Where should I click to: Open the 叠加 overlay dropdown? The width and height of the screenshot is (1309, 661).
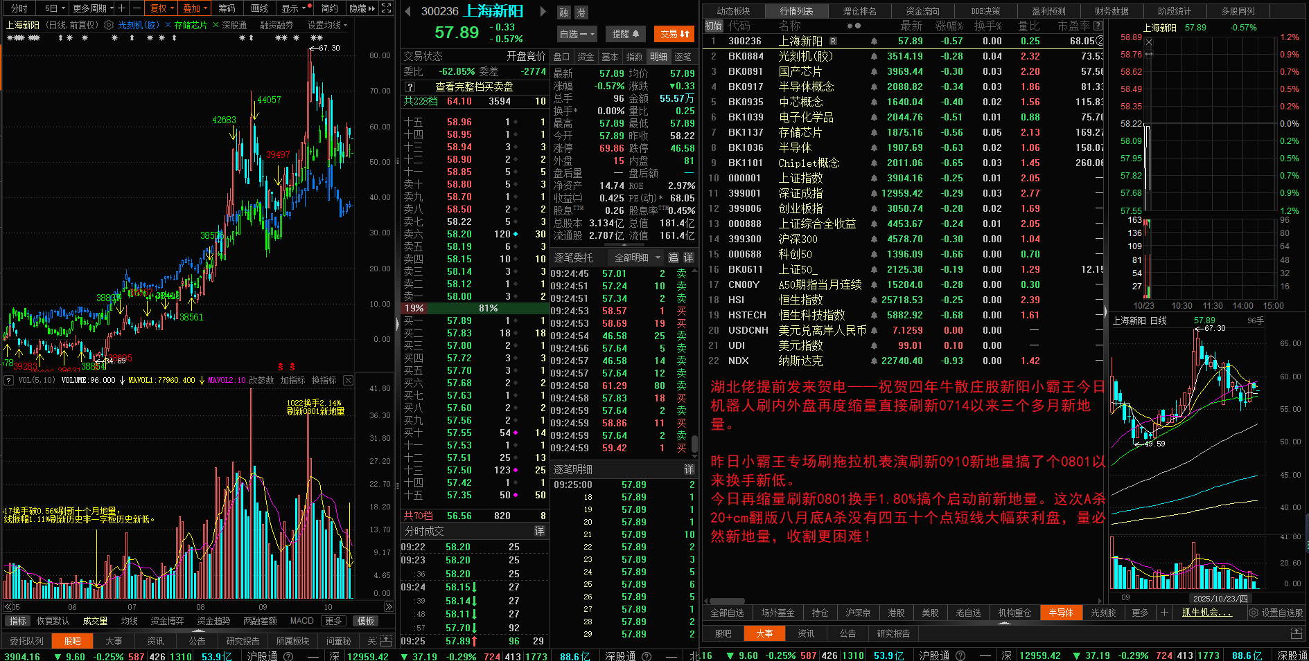[195, 8]
